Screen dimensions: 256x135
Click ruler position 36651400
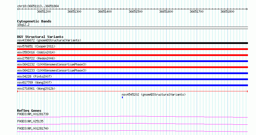point(105,11)
